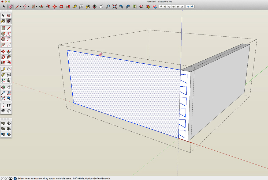Viewport: 268px width, 180px height.
Task: Click the Zoom Extents icon in top toolbar
Action: pyautogui.click(x=114, y=6)
